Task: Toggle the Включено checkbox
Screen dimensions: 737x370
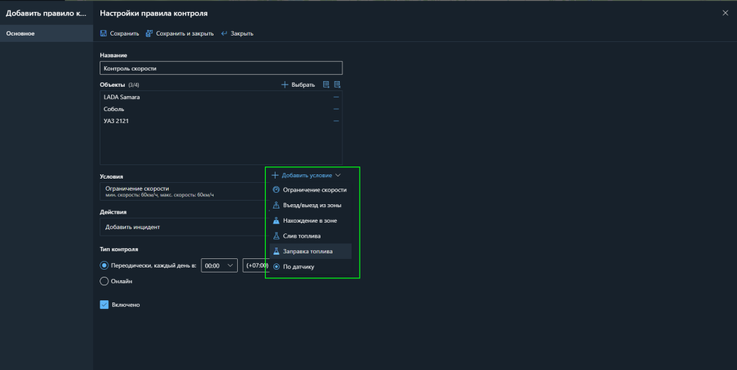Action: point(104,305)
